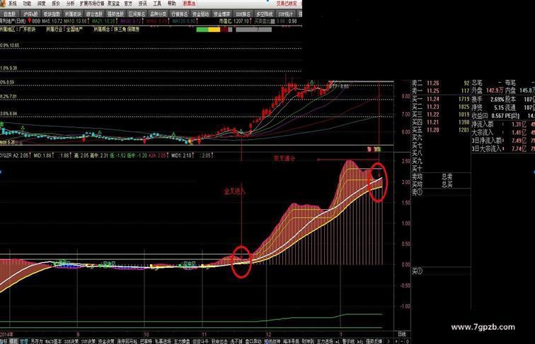Click the 板块指数 toolbar button
This screenshot has height=344, width=535.
52,14
